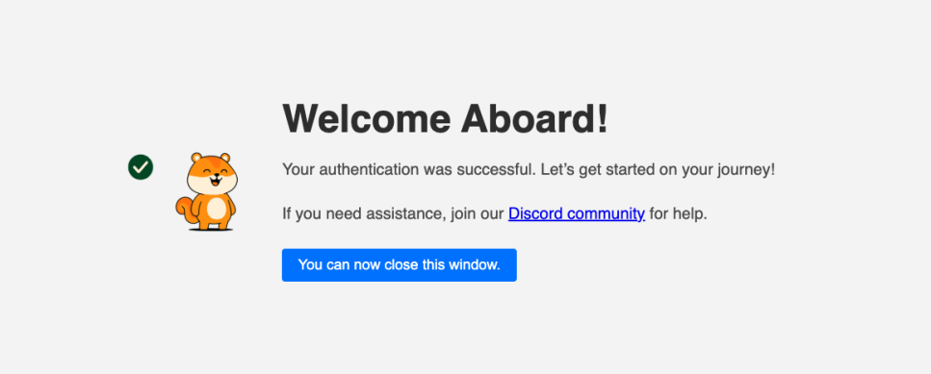Click the squirrel mascot's cream belly
The image size is (931, 374).
pyautogui.click(x=216, y=208)
